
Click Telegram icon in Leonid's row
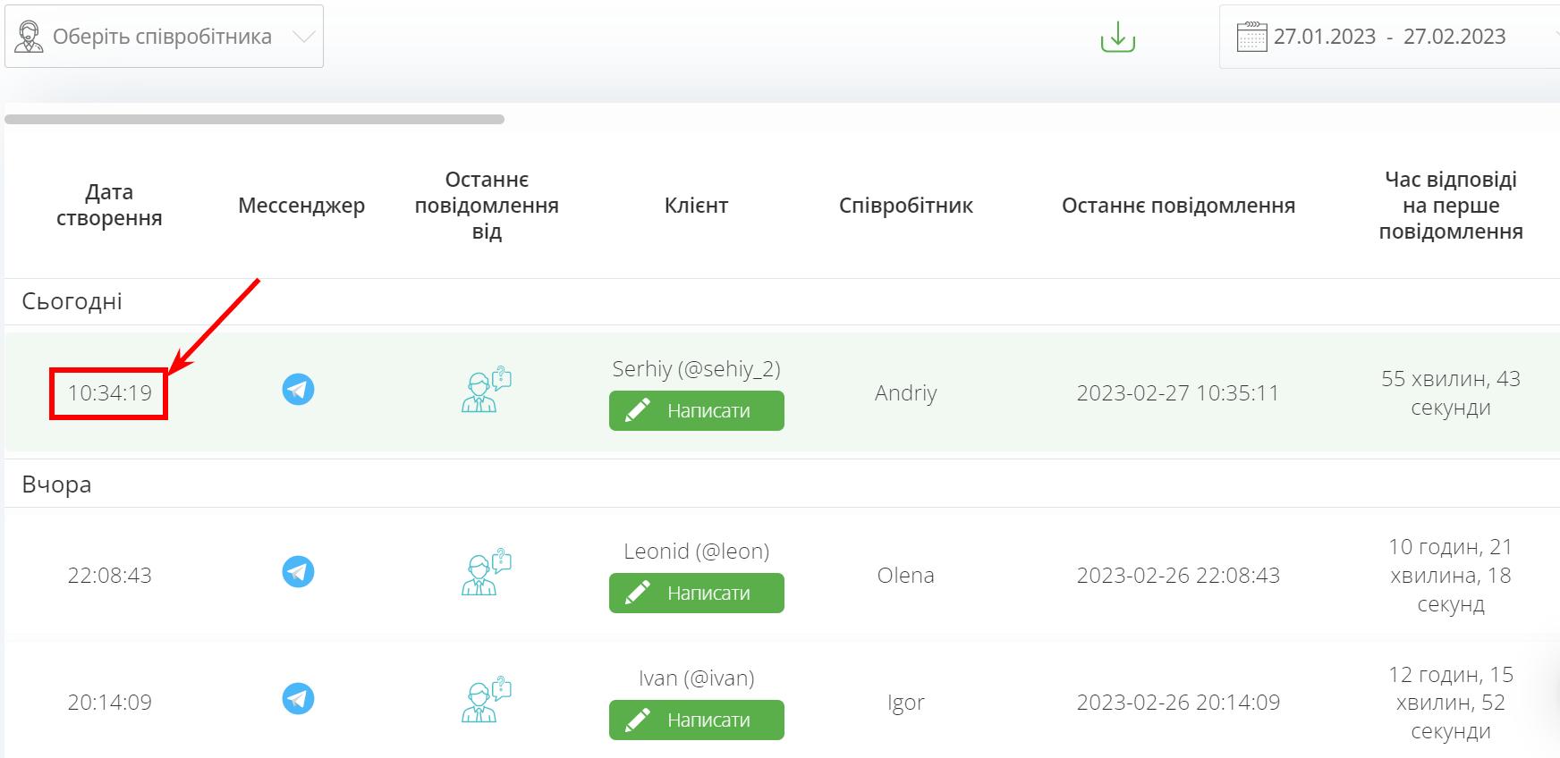298,572
